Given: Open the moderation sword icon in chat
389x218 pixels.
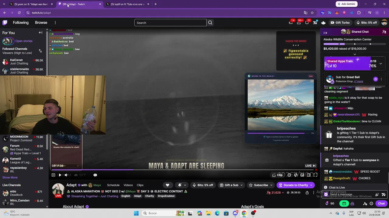Looking at the screenshot, I should (x=365, y=203).
